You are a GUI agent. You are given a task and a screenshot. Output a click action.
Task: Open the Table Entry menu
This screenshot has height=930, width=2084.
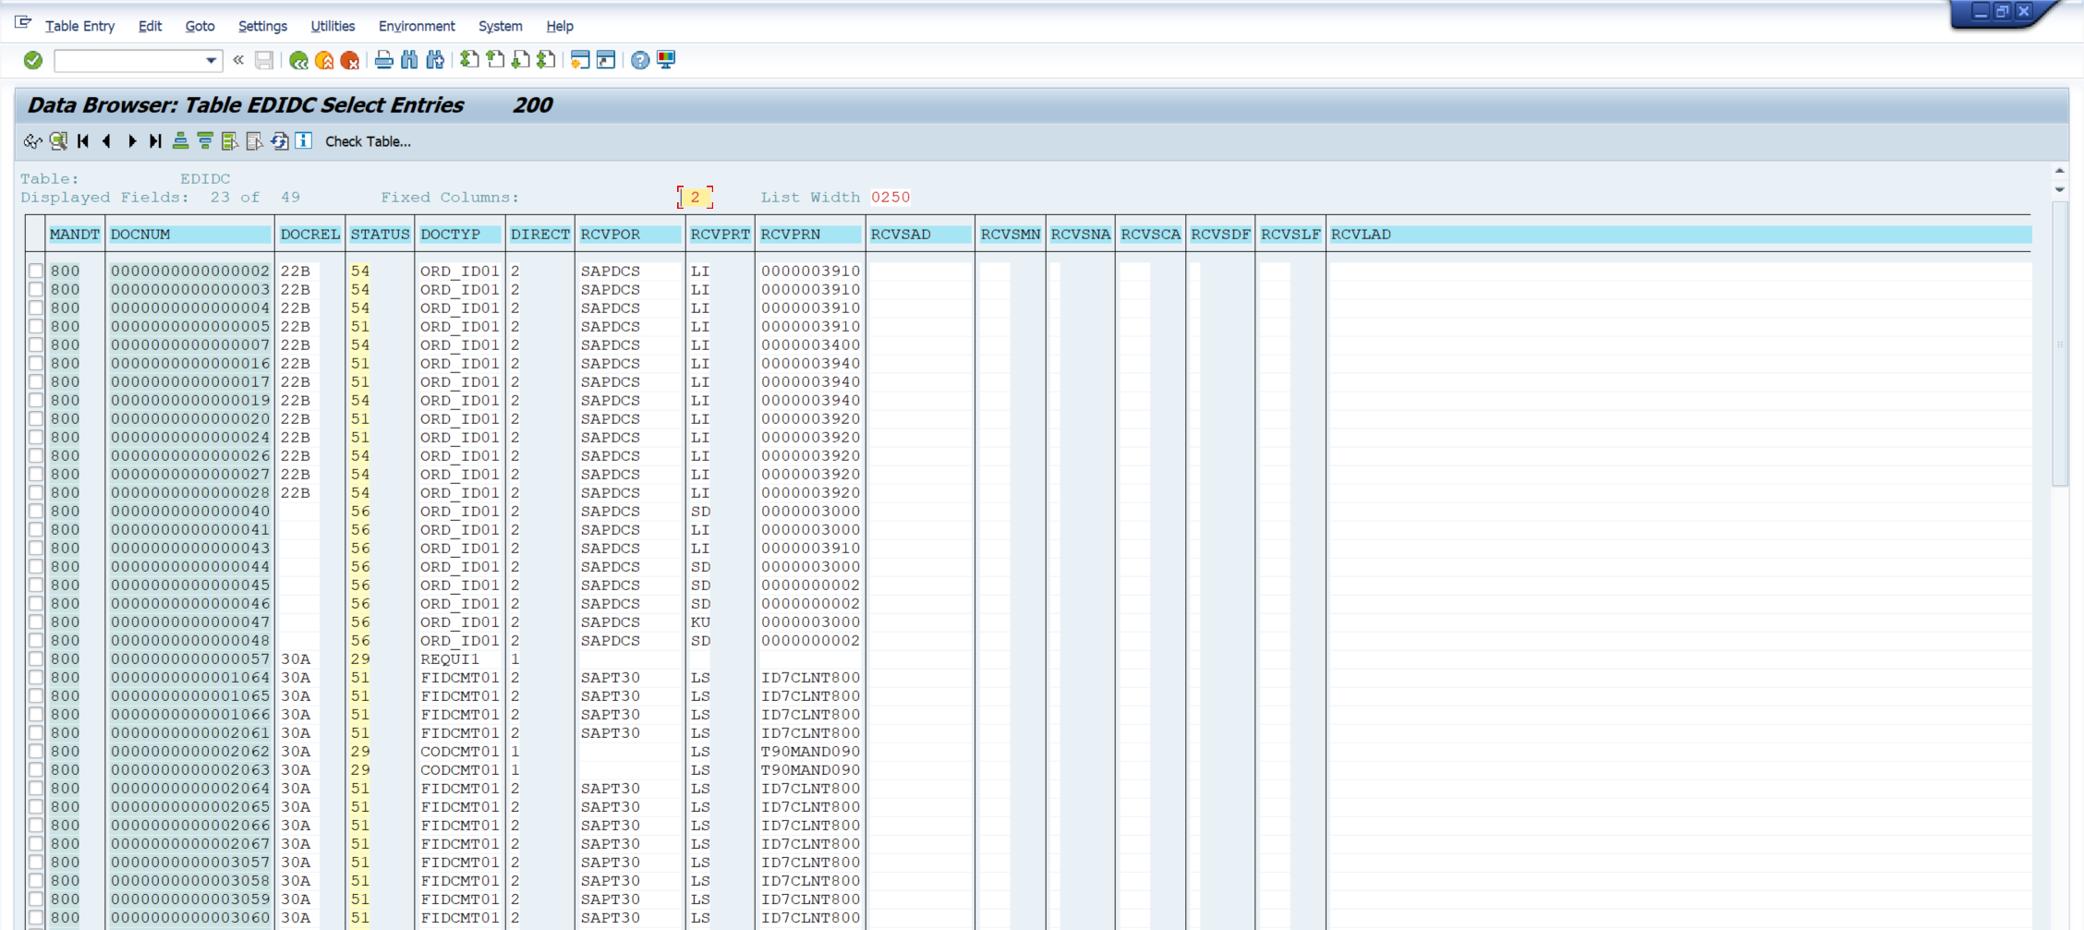pyautogui.click(x=79, y=26)
